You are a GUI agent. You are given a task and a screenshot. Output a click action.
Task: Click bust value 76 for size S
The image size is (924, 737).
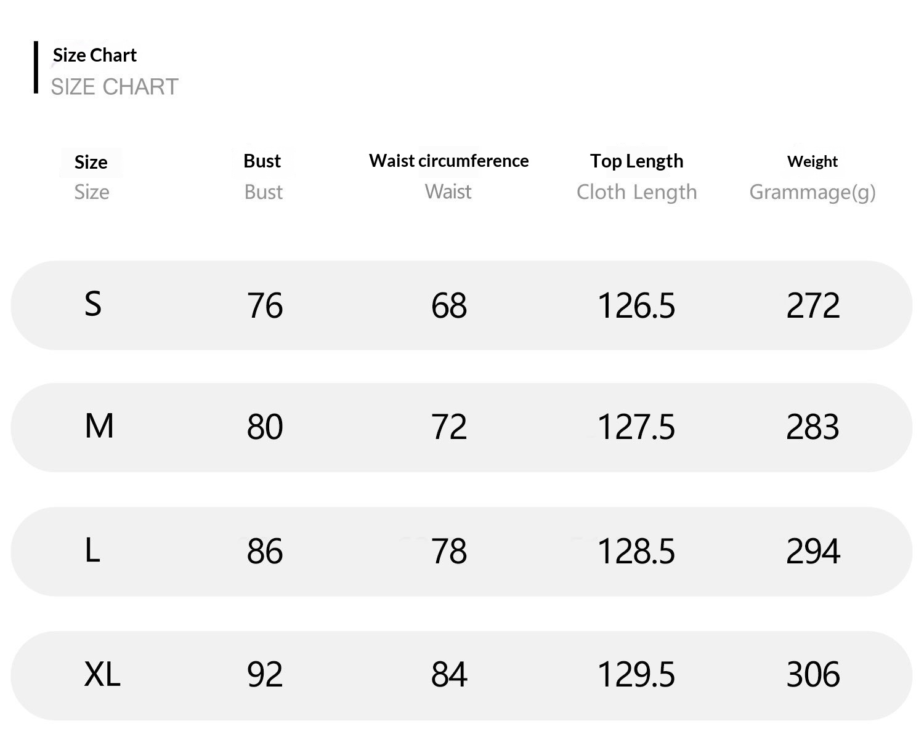click(265, 305)
